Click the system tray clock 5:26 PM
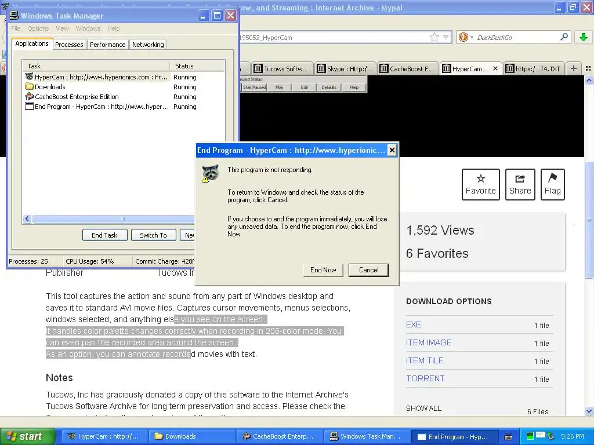The height and width of the screenshot is (445, 594). pyautogui.click(x=572, y=436)
